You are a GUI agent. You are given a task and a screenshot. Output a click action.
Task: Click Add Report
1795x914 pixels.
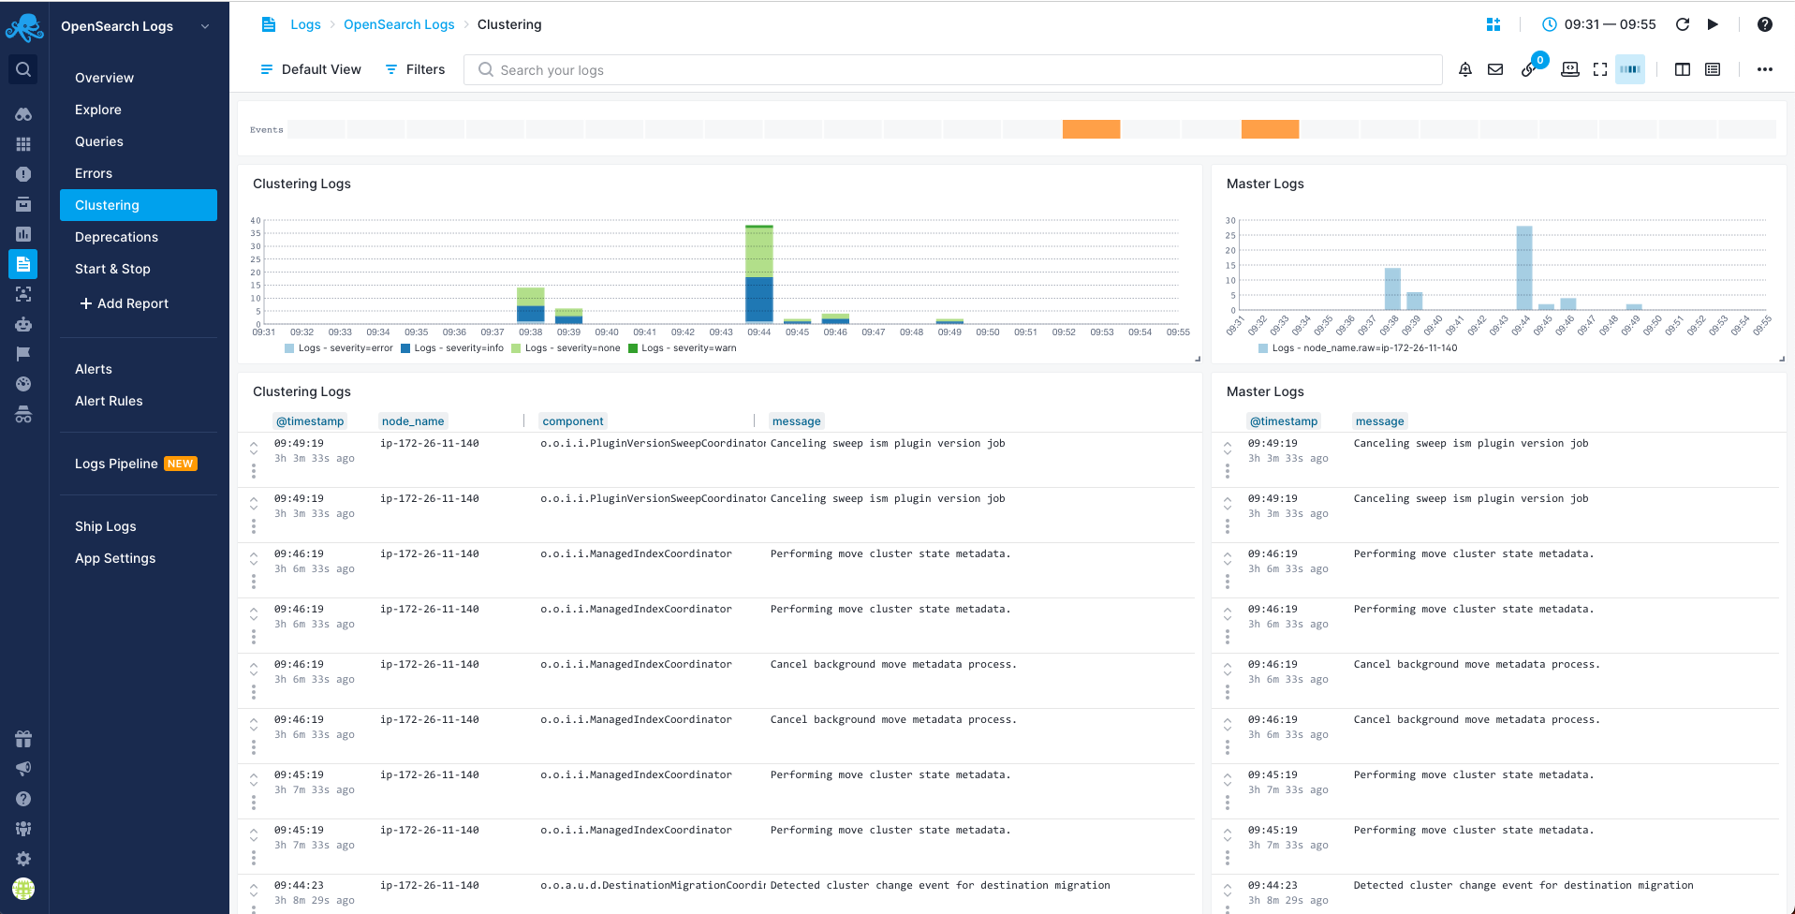[124, 303]
